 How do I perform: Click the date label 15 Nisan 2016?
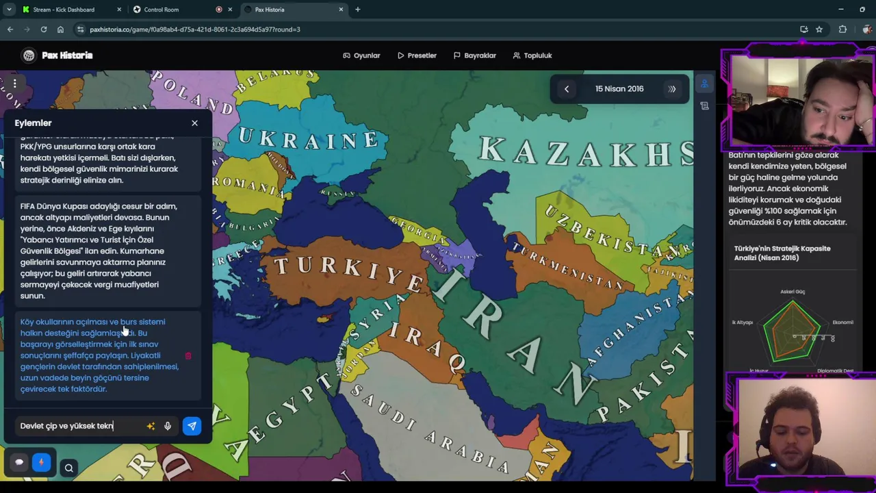click(619, 89)
